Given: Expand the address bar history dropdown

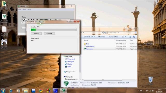Looking at the screenshot, I should click(102, 33).
